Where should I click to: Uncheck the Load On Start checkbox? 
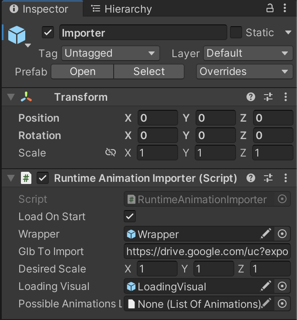pos(130,216)
